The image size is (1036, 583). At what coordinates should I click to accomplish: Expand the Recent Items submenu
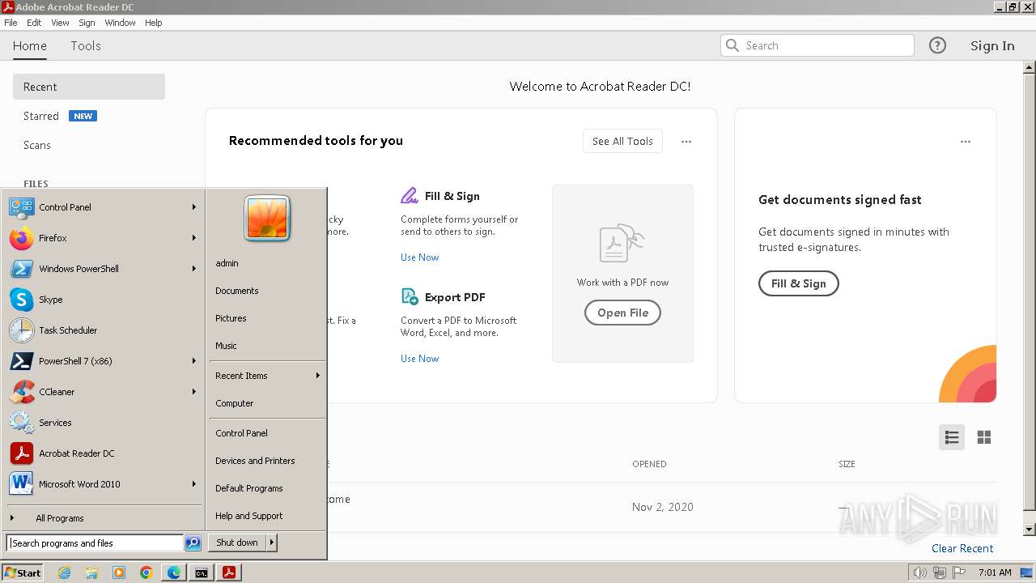(x=318, y=376)
